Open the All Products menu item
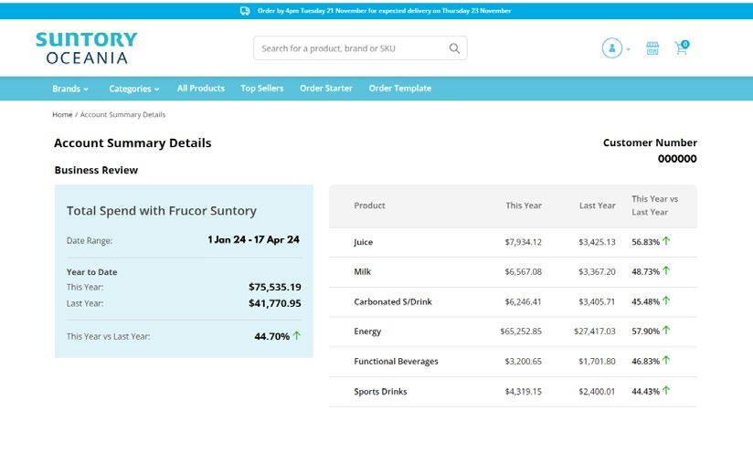The height and width of the screenshot is (453, 753). pyautogui.click(x=201, y=89)
